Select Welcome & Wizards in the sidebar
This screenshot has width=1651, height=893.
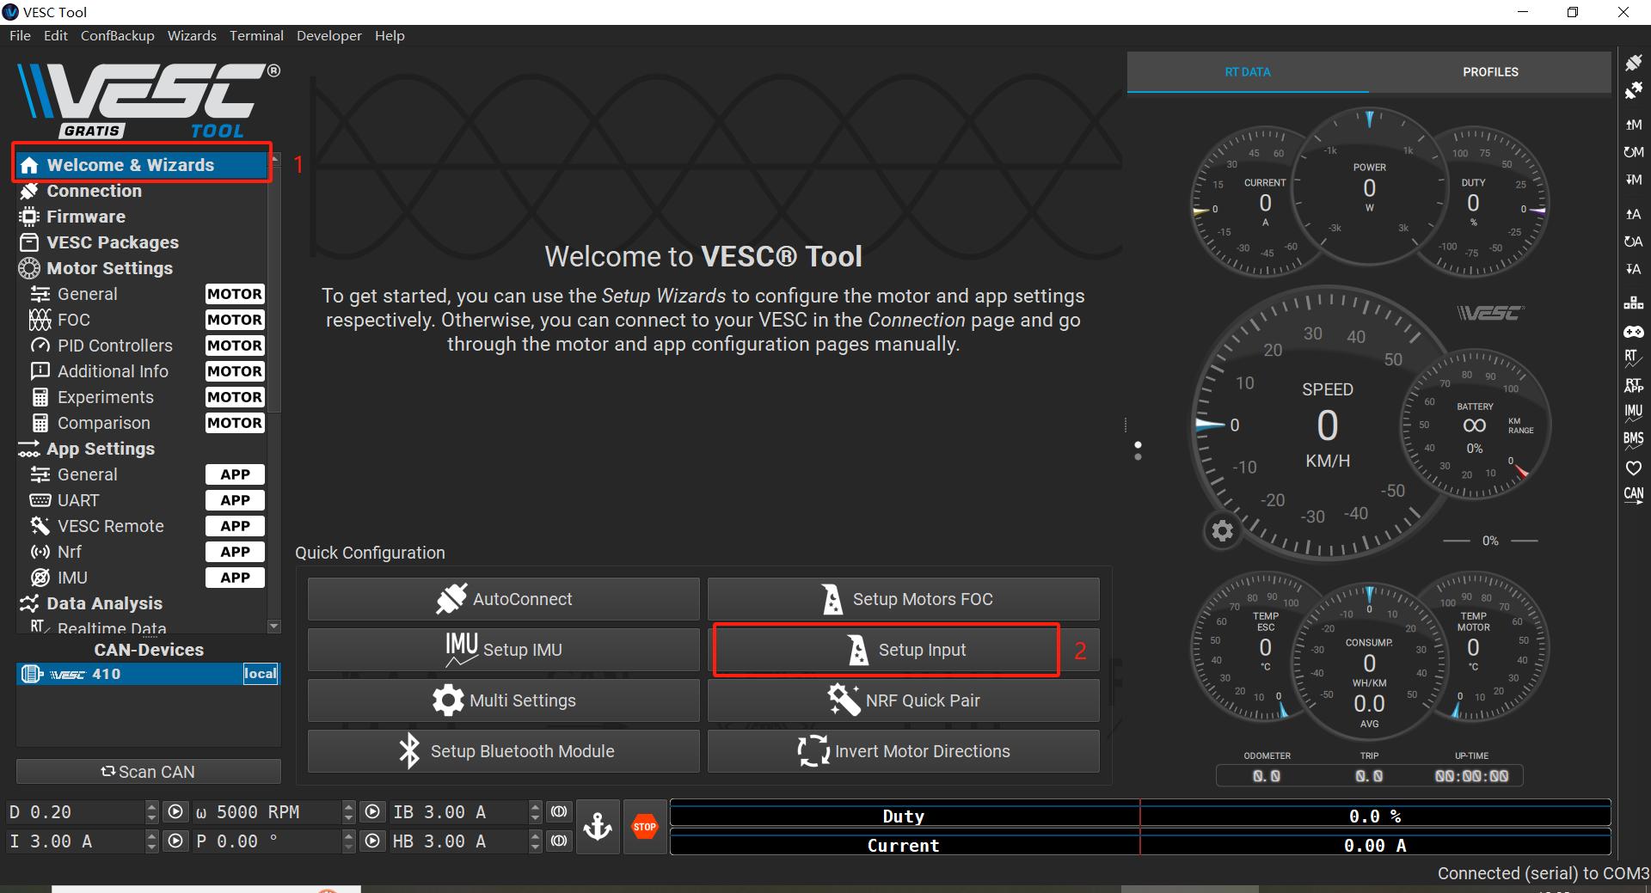[x=142, y=165]
